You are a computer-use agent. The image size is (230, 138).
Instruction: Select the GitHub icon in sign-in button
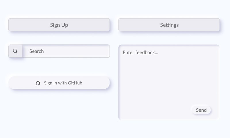tap(38, 83)
